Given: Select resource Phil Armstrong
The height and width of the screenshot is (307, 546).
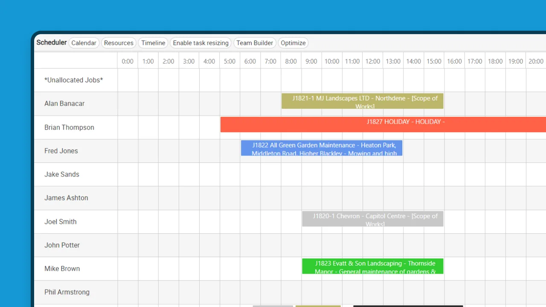Looking at the screenshot, I should tap(67, 292).
